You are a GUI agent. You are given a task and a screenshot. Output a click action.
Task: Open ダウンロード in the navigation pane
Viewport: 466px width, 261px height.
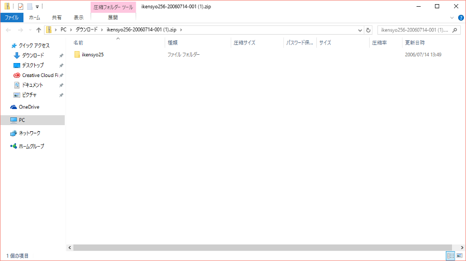(33, 55)
